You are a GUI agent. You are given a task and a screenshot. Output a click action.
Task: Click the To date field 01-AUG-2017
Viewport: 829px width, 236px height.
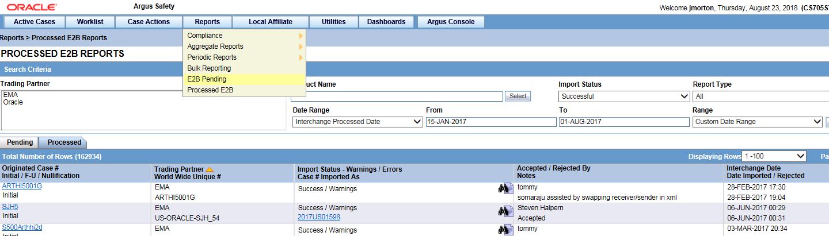[x=624, y=122]
